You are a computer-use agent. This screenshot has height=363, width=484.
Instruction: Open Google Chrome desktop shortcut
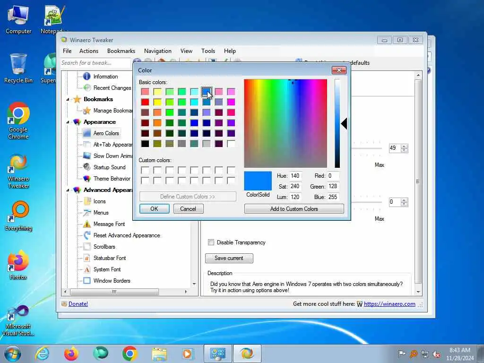[18, 121]
